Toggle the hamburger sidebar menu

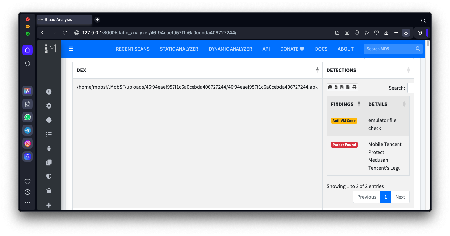(71, 49)
